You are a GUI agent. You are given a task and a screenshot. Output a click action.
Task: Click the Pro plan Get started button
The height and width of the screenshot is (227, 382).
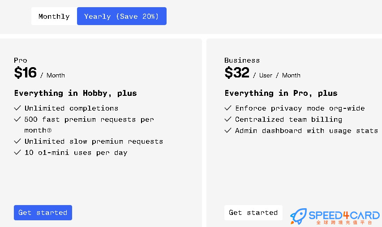coord(43,212)
